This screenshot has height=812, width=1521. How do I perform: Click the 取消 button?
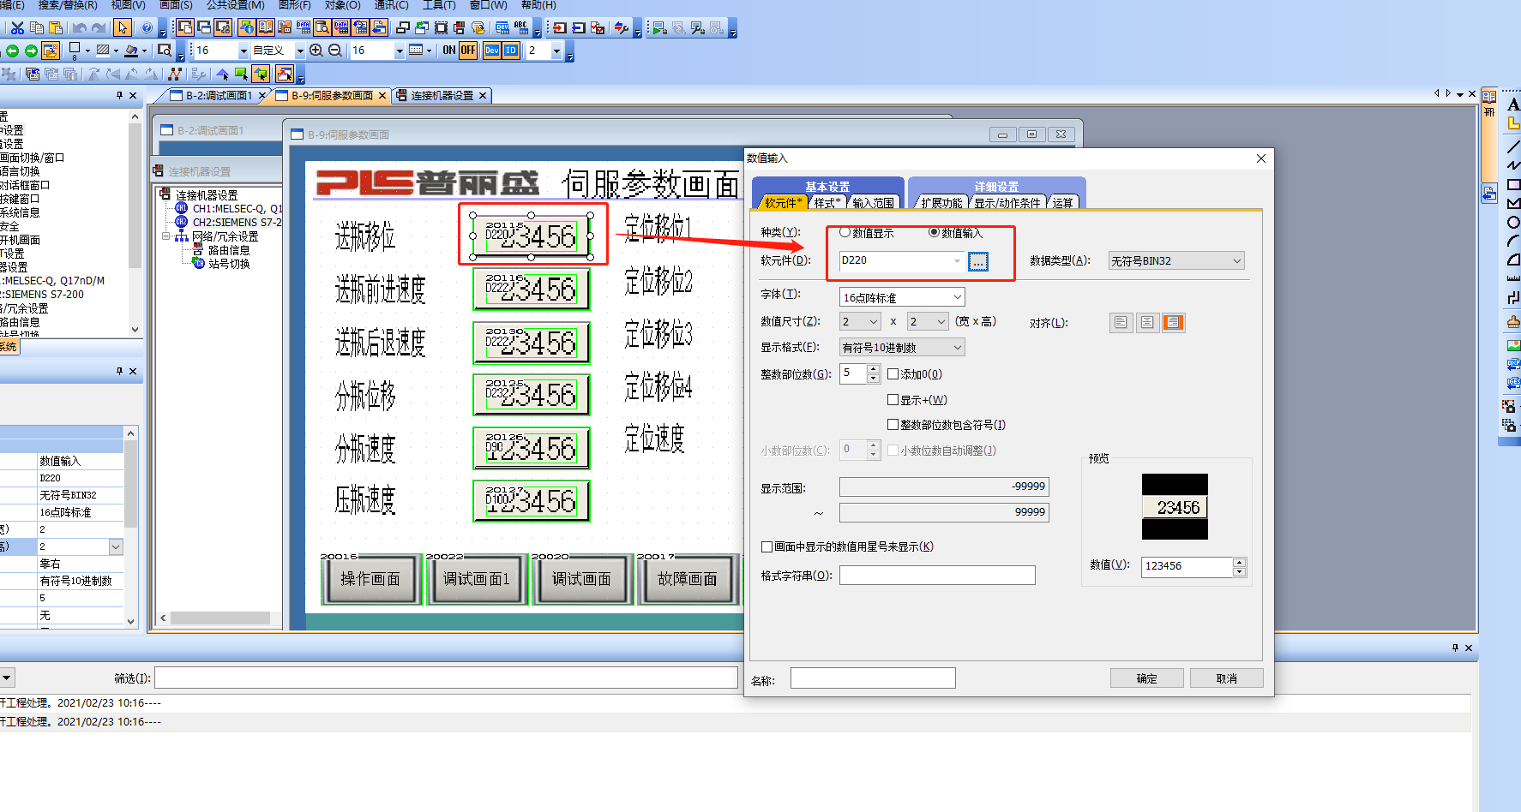click(1227, 678)
